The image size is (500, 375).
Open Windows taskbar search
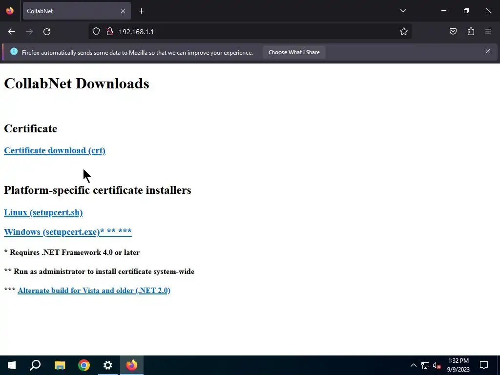pos(35,365)
